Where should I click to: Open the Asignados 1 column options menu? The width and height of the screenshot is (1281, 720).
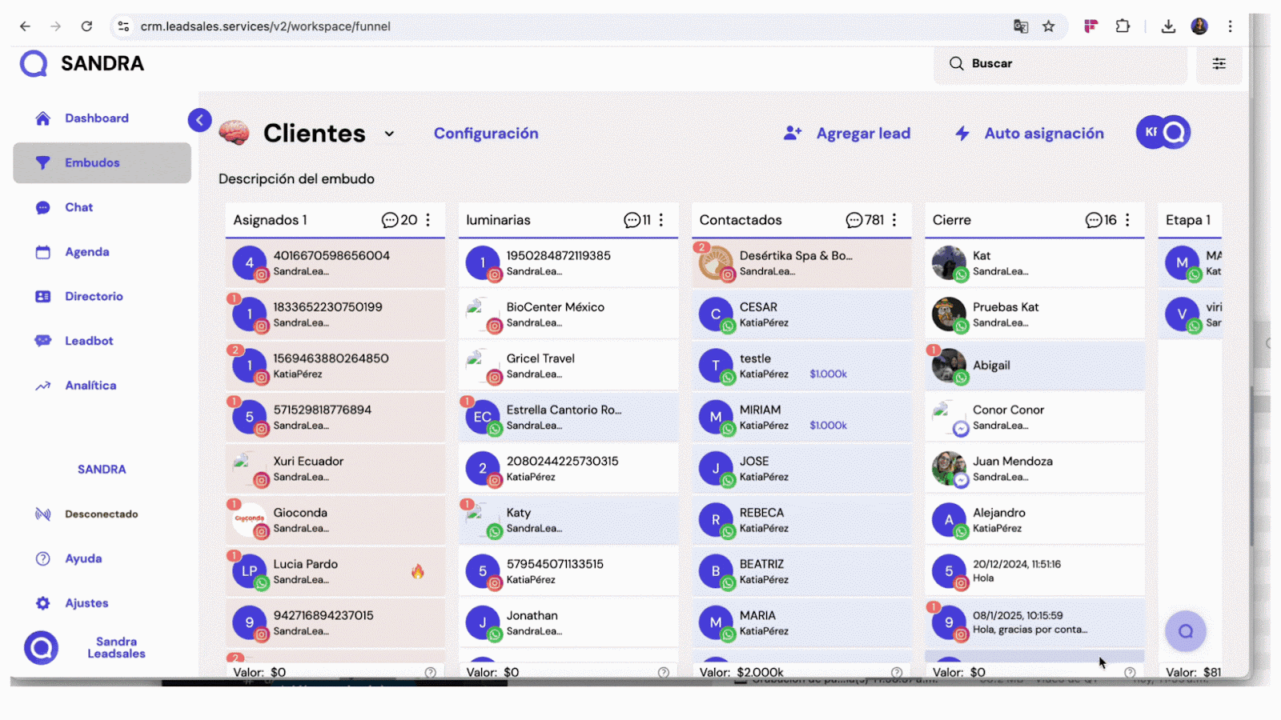tap(428, 220)
